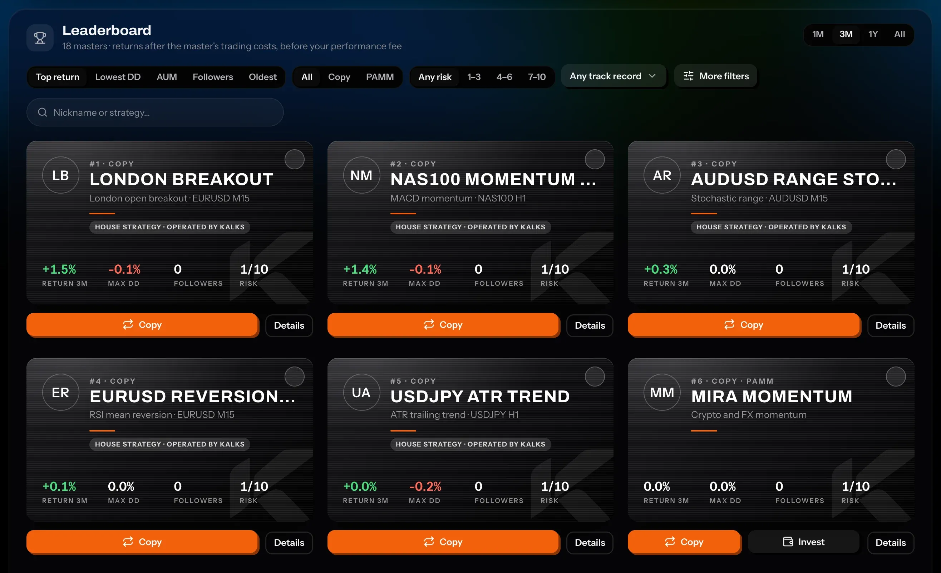The image size is (941, 573).
Task: Open Details for NAS100 Momentum
Action: pos(590,325)
